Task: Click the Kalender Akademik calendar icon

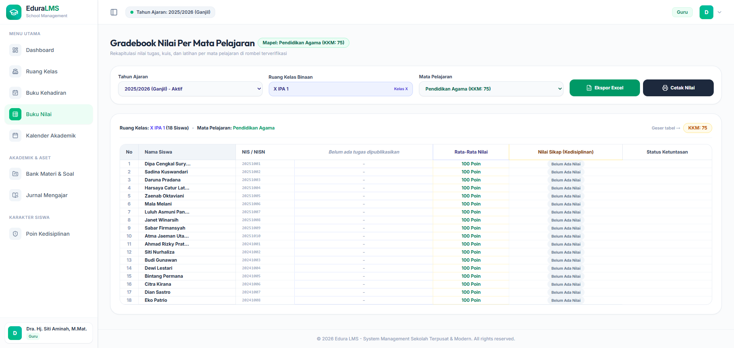Action: point(15,136)
